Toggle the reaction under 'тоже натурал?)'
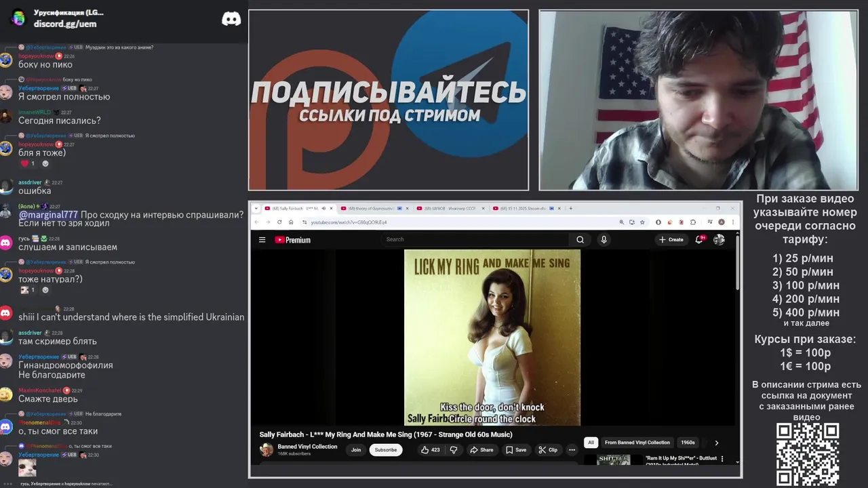868x488 pixels. click(x=28, y=290)
